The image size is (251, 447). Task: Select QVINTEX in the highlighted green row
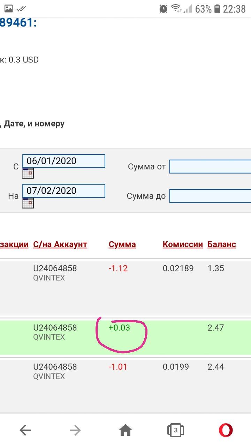point(49,337)
